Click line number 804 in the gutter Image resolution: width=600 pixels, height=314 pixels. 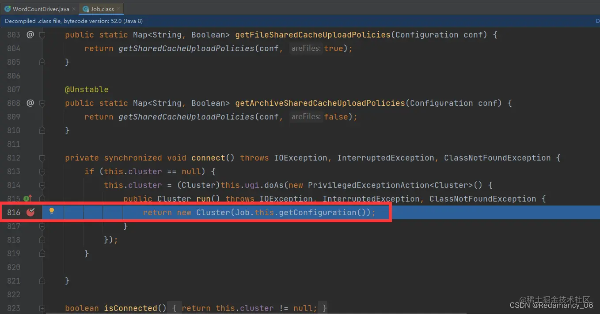point(14,49)
